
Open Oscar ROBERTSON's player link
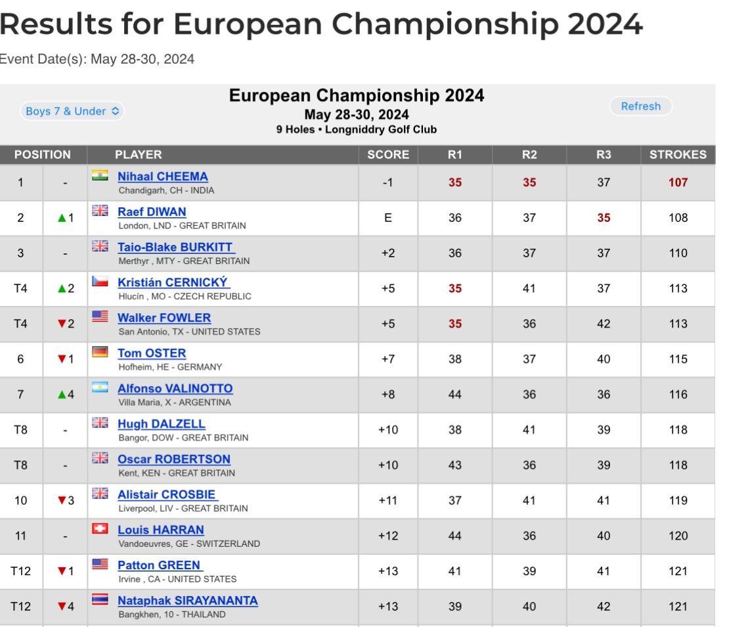(174, 459)
